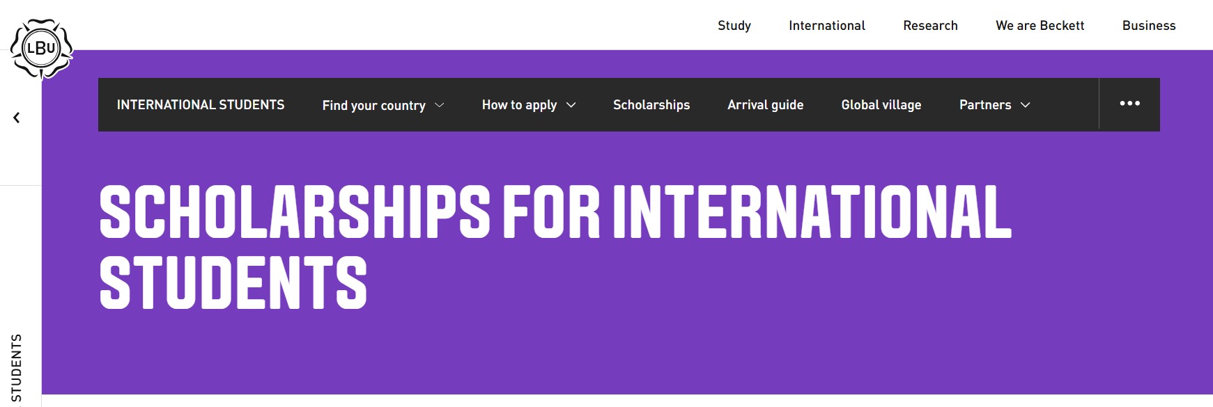
Task: Click the Partners menu label
Action: pos(984,105)
